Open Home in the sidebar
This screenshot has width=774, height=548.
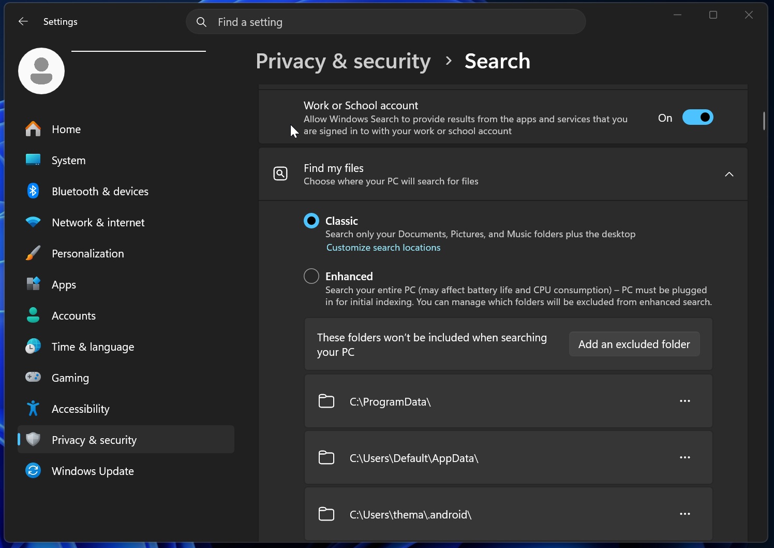tap(126, 129)
